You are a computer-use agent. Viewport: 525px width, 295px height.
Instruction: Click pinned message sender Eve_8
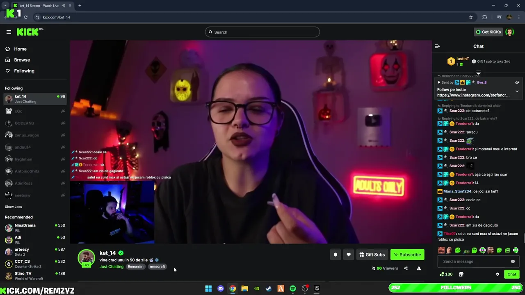482,82
